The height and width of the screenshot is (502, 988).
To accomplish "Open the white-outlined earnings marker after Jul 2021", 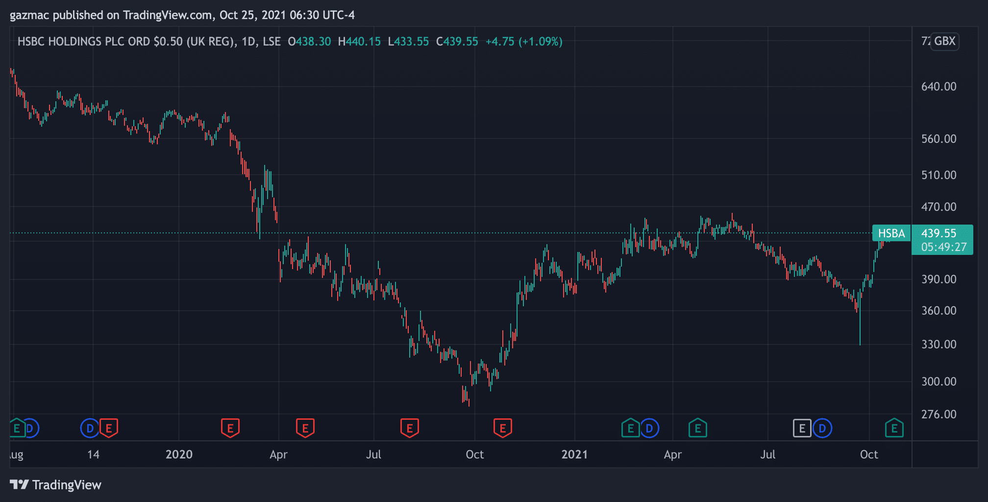I will (802, 429).
